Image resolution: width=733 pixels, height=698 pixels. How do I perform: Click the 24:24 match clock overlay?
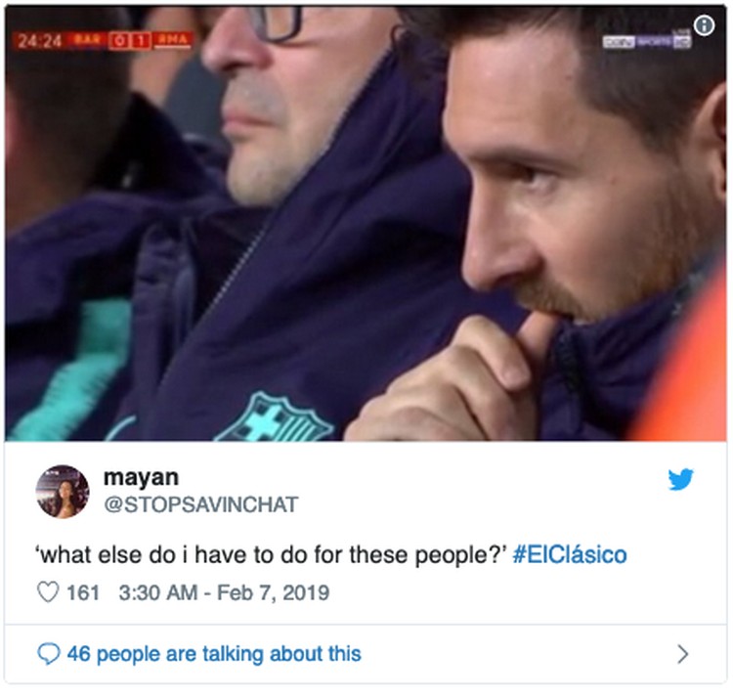(x=39, y=41)
